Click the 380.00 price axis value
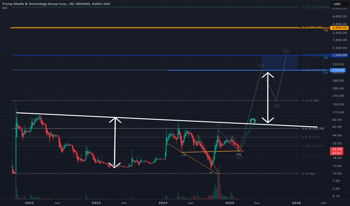 pos(338,81)
